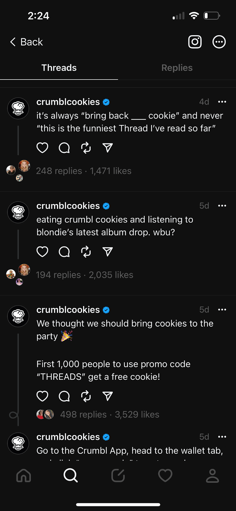Open the Instagram profile icon
236x511 pixels.
click(x=195, y=42)
